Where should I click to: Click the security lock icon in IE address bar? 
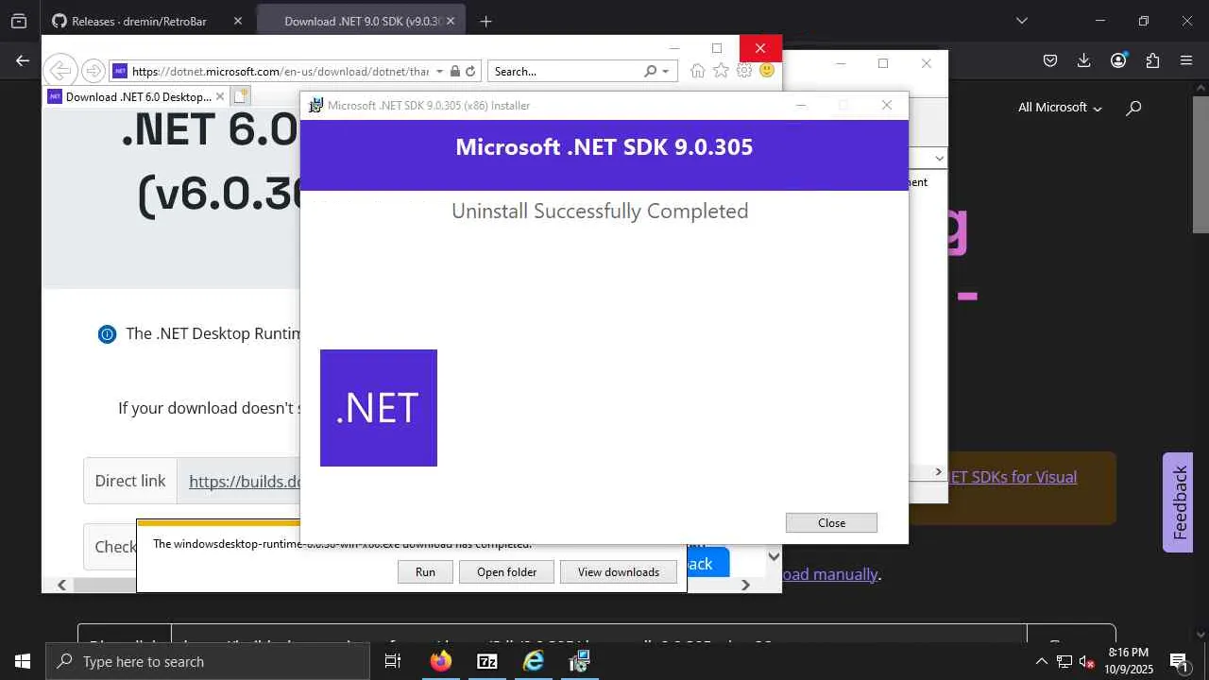point(455,71)
